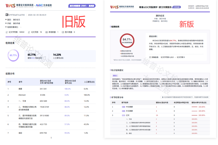
Task: Click 二、审美能力的核心构成与影响因素 chapter cell
Action: [x=28, y=108]
